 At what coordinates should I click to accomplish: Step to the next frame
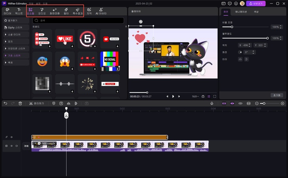(179, 97)
